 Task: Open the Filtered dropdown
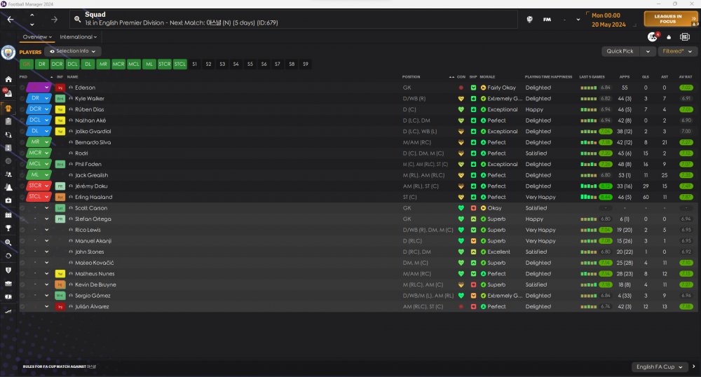[x=677, y=51]
